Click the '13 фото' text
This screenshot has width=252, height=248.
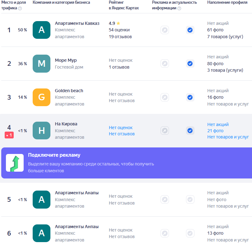215,233
